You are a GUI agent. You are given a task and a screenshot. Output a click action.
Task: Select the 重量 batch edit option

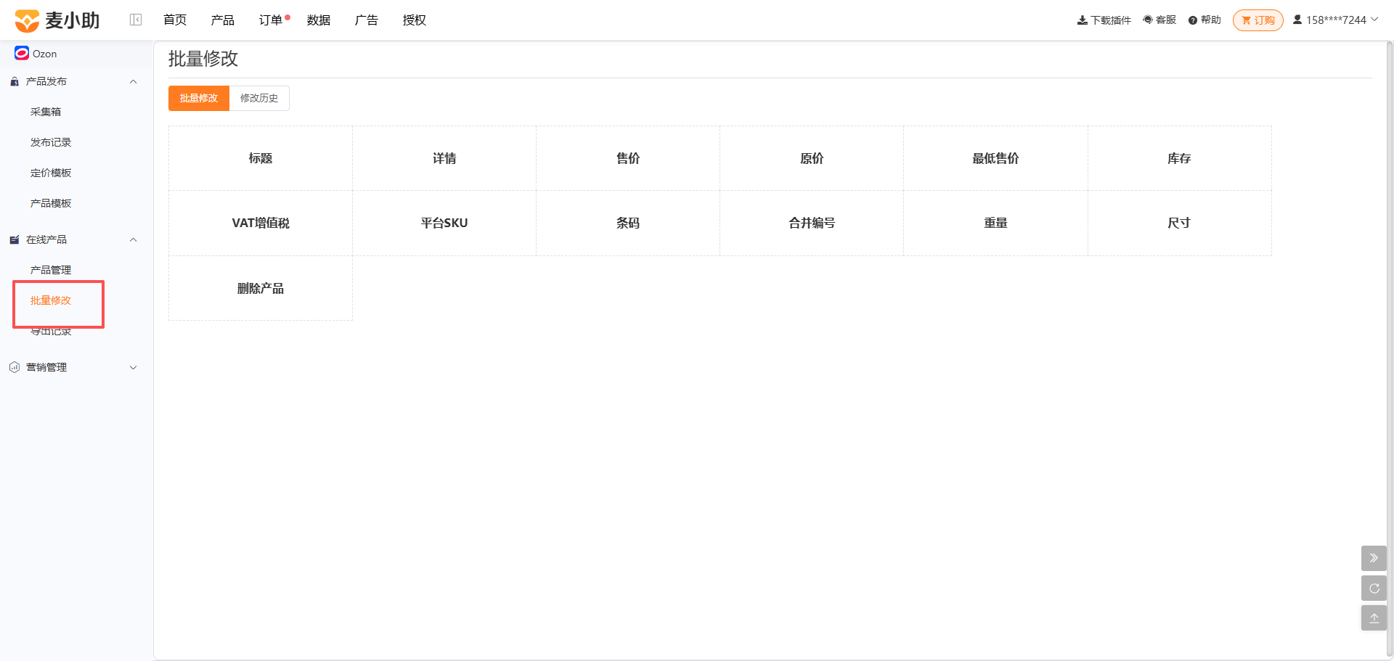point(995,223)
